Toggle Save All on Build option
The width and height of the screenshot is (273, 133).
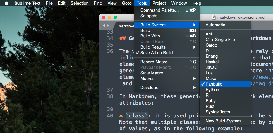pyautogui.click(x=167, y=53)
